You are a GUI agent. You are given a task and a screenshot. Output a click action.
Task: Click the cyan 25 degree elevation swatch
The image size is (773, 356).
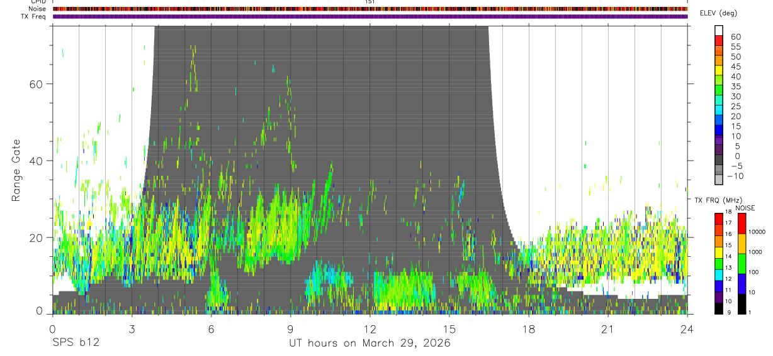point(719,111)
